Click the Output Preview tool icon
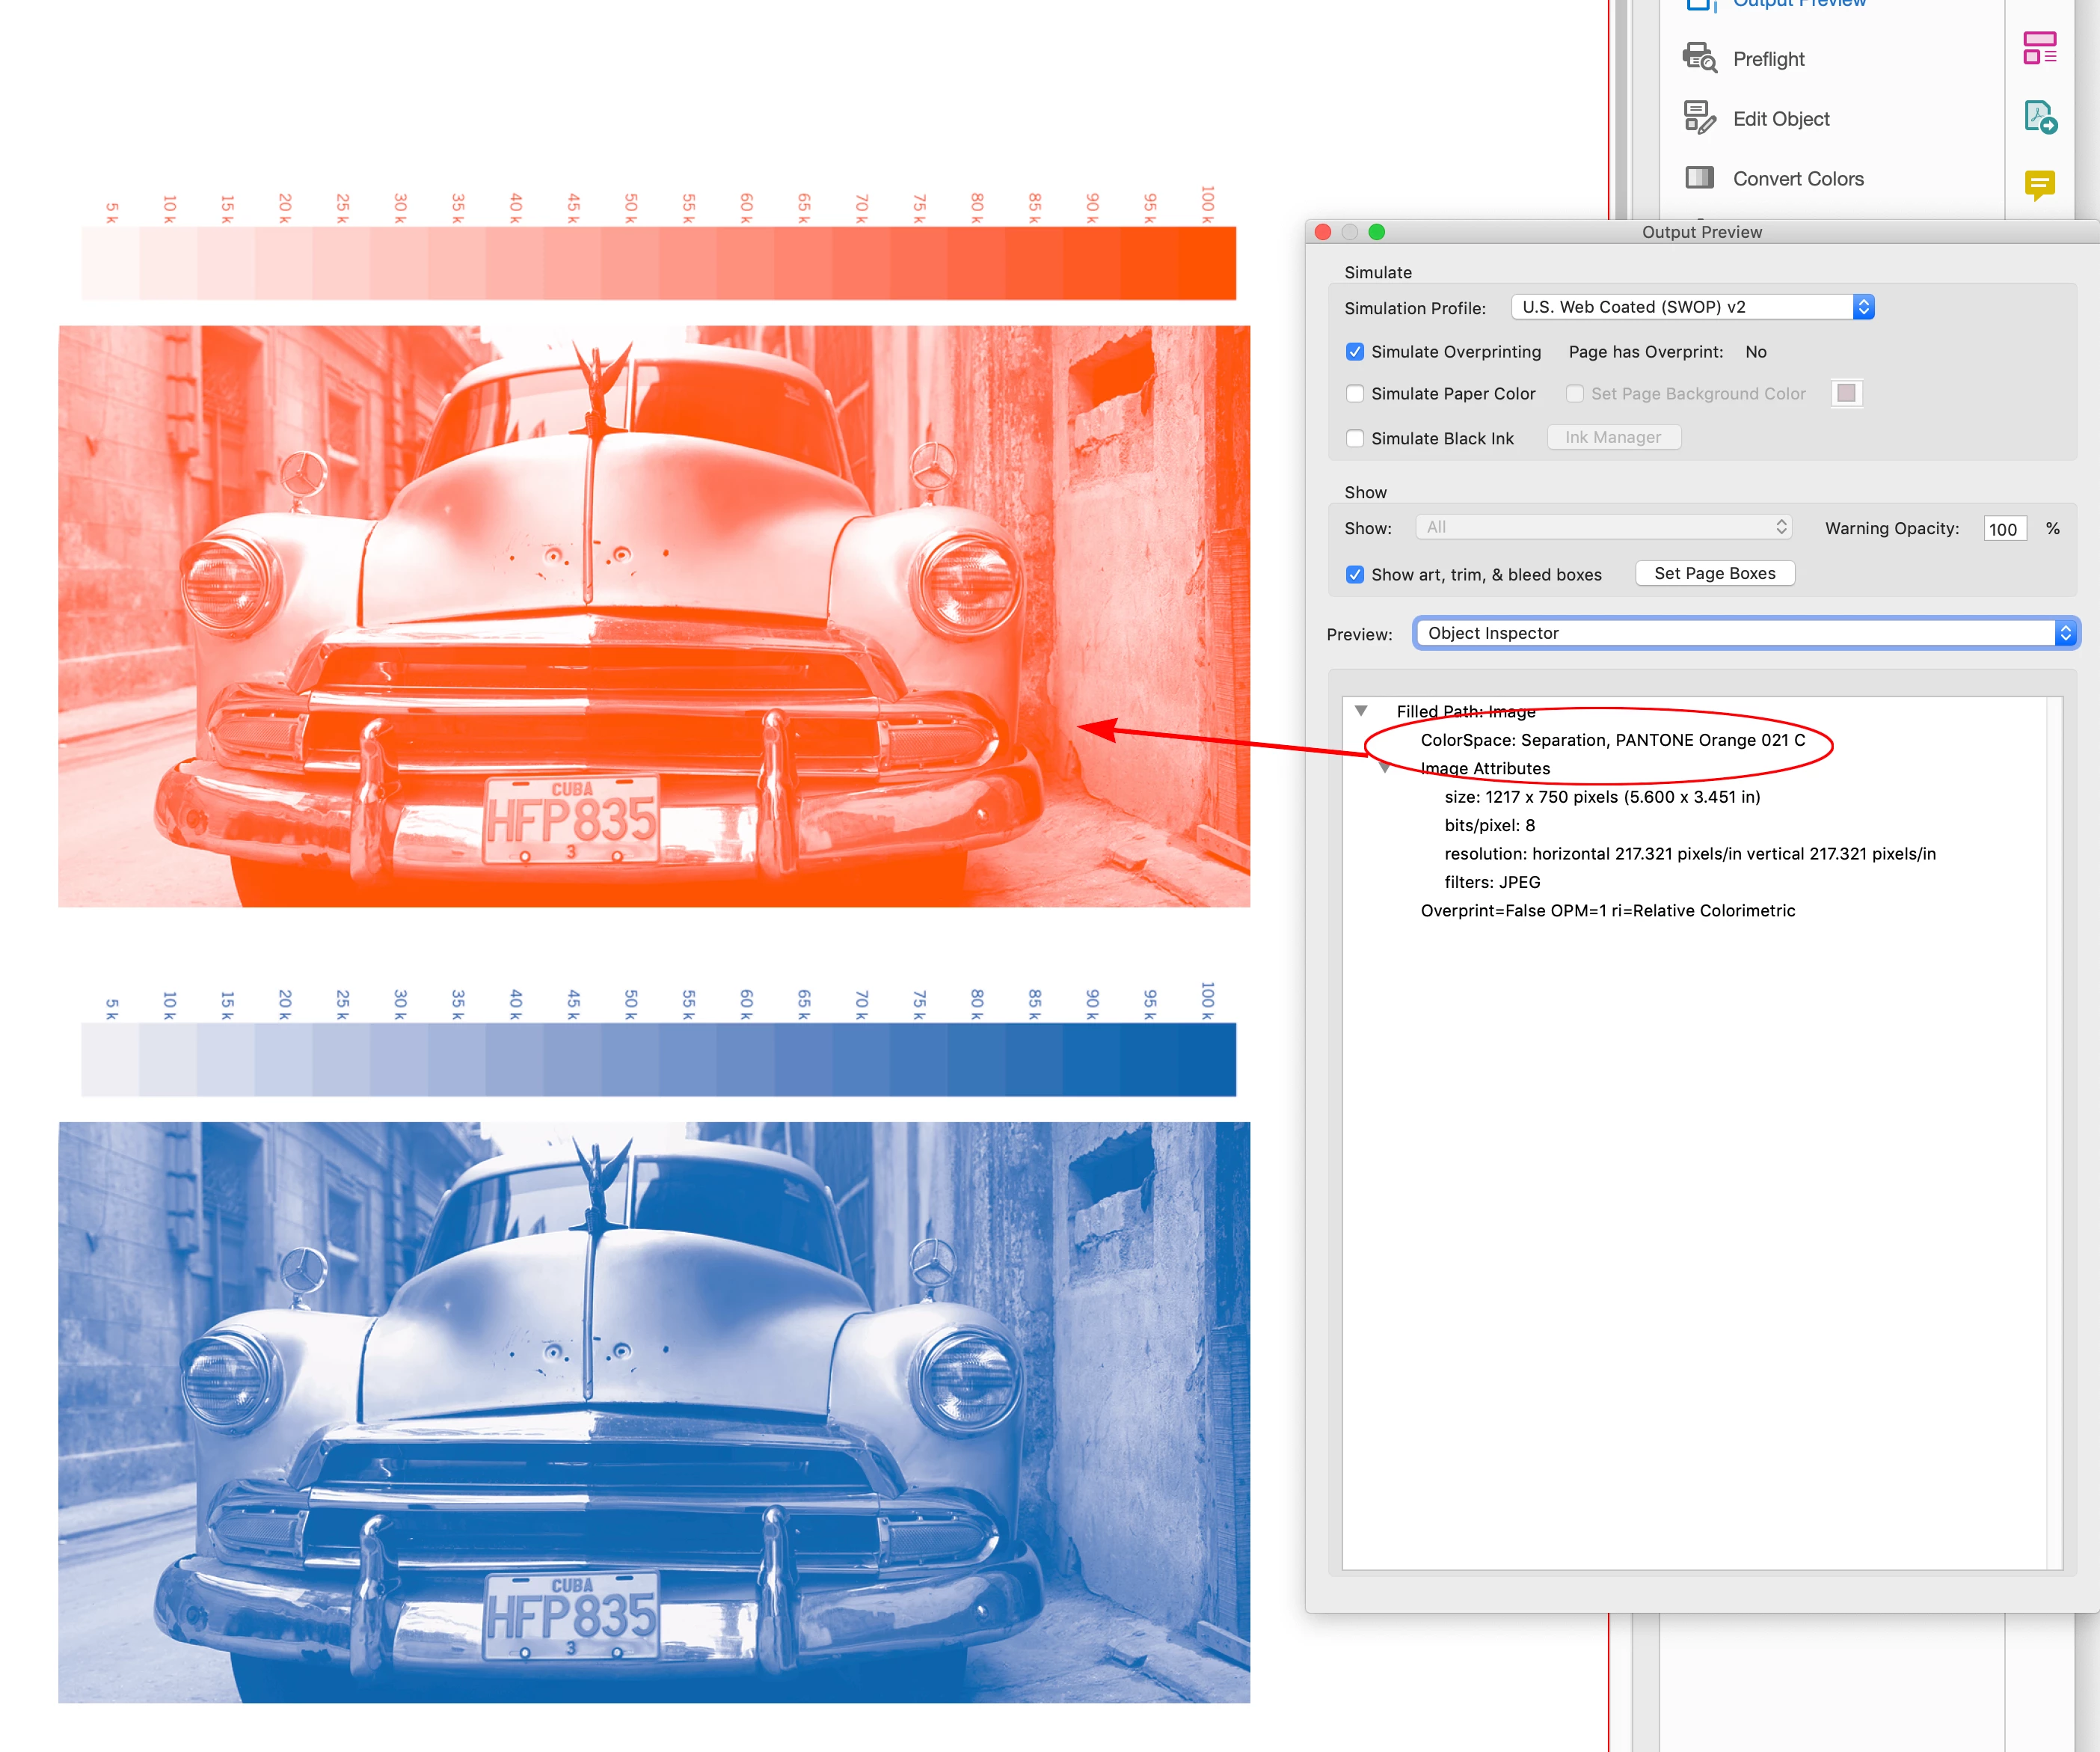Viewport: 2100px width, 1752px height. pos(1698,4)
